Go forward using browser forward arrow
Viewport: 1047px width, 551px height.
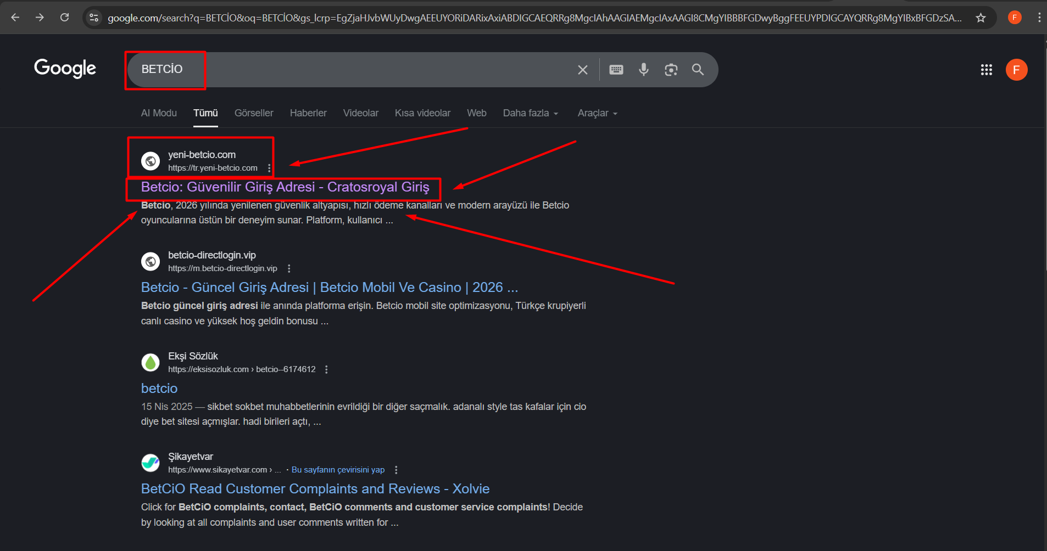(40, 18)
